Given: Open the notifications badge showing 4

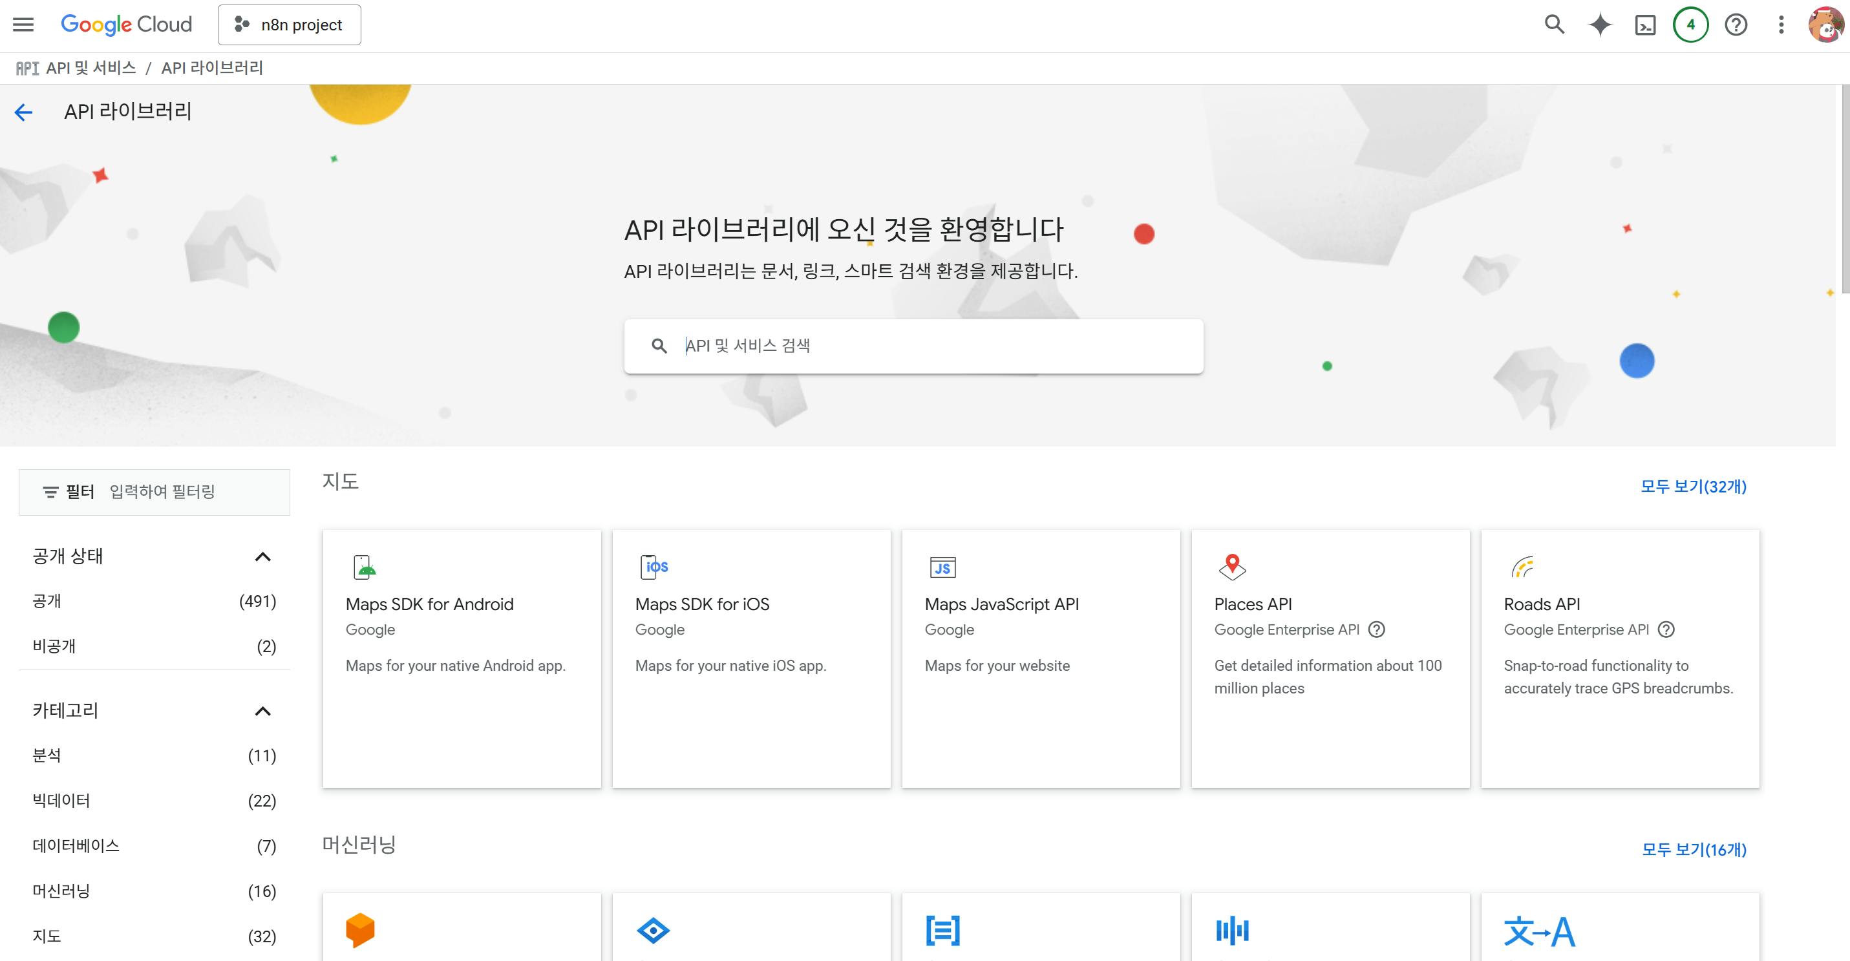Looking at the screenshot, I should click(x=1690, y=25).
